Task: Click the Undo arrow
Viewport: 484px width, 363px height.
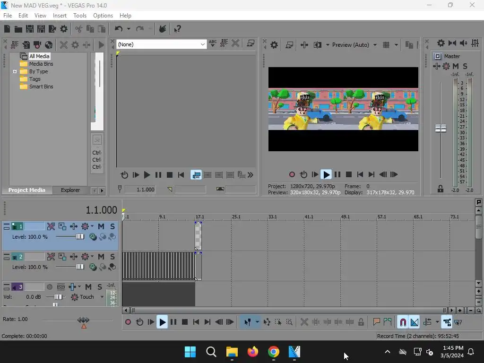Action: click(x=119, y=29)
